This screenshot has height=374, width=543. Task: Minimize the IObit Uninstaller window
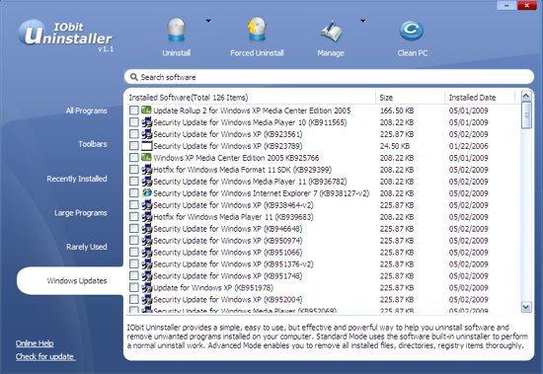pyautogui.click(x=507, y=5)
